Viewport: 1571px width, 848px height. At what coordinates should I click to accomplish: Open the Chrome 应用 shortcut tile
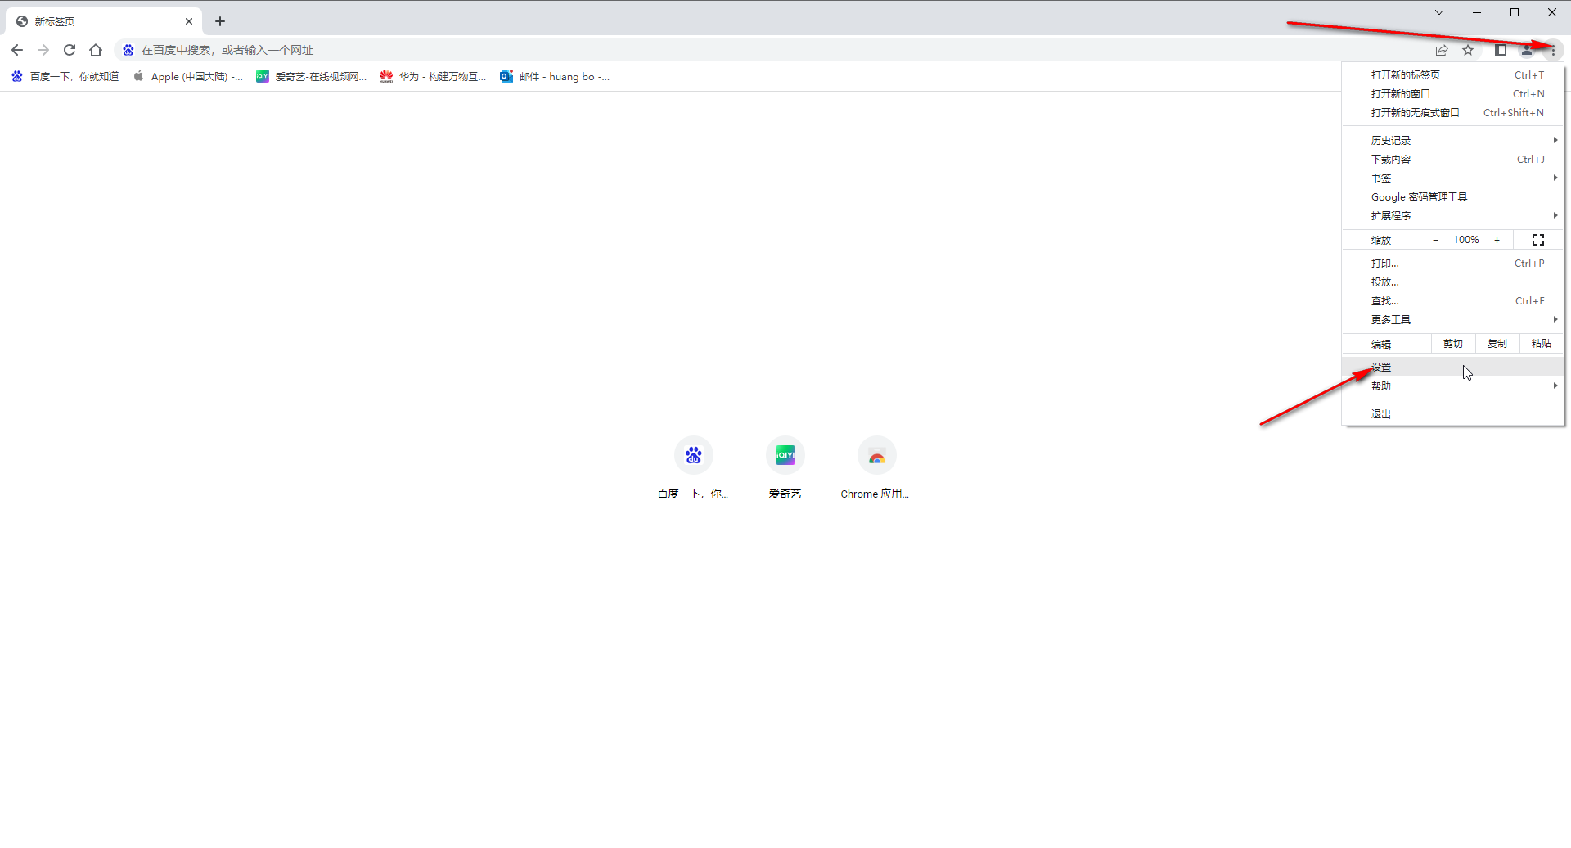[876, 468]
